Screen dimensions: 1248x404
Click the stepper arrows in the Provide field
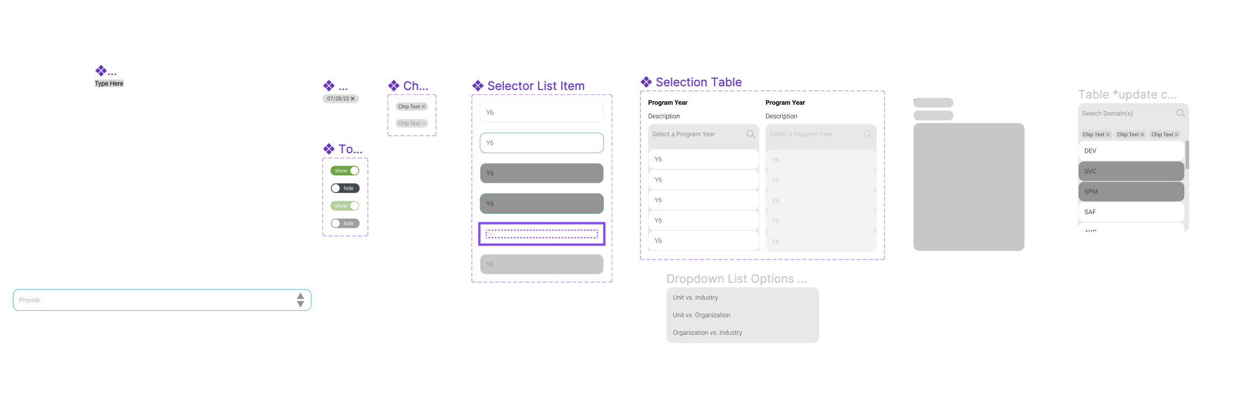point(300,300)
